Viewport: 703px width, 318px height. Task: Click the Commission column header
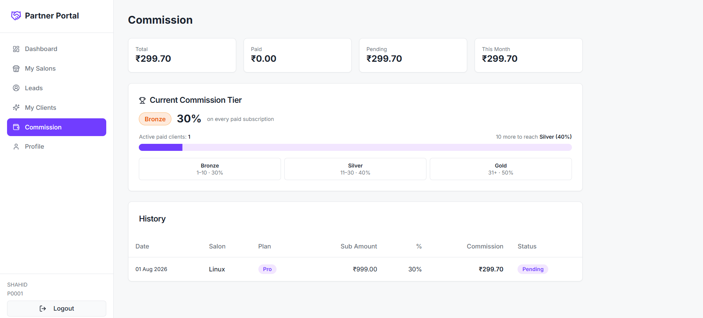[485, 246]
